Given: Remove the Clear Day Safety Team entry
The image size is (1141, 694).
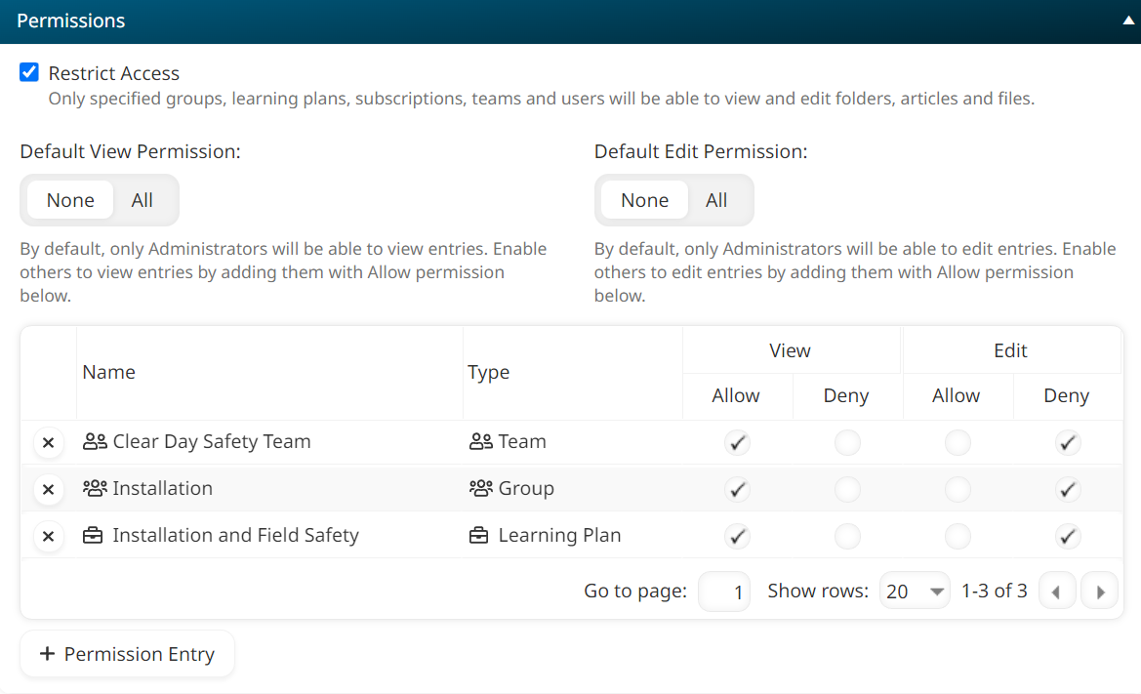Looking at the screenshot, I should pos(49,442).
